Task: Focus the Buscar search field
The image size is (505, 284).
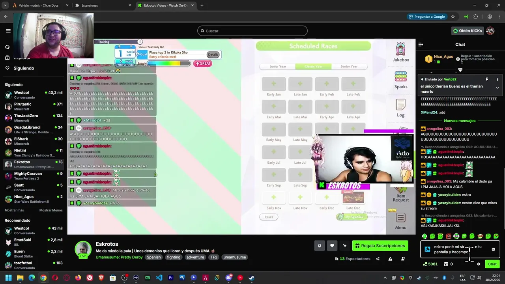Action: coord(252,31)
